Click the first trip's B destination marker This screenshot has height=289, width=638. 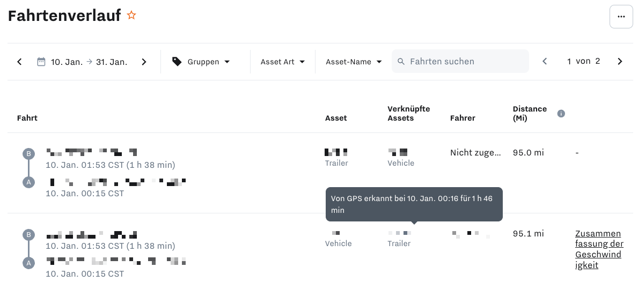(28, 154)
